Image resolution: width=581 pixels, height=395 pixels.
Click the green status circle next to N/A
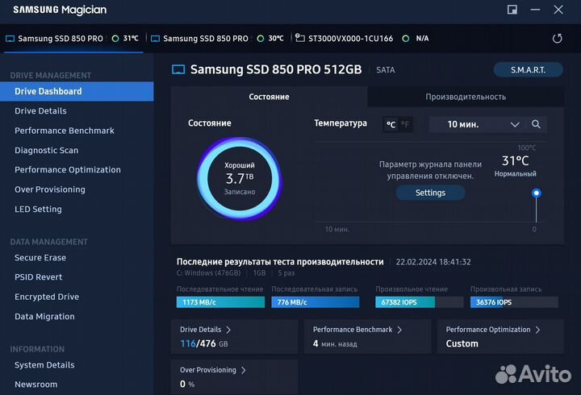[x=406, y=39]
